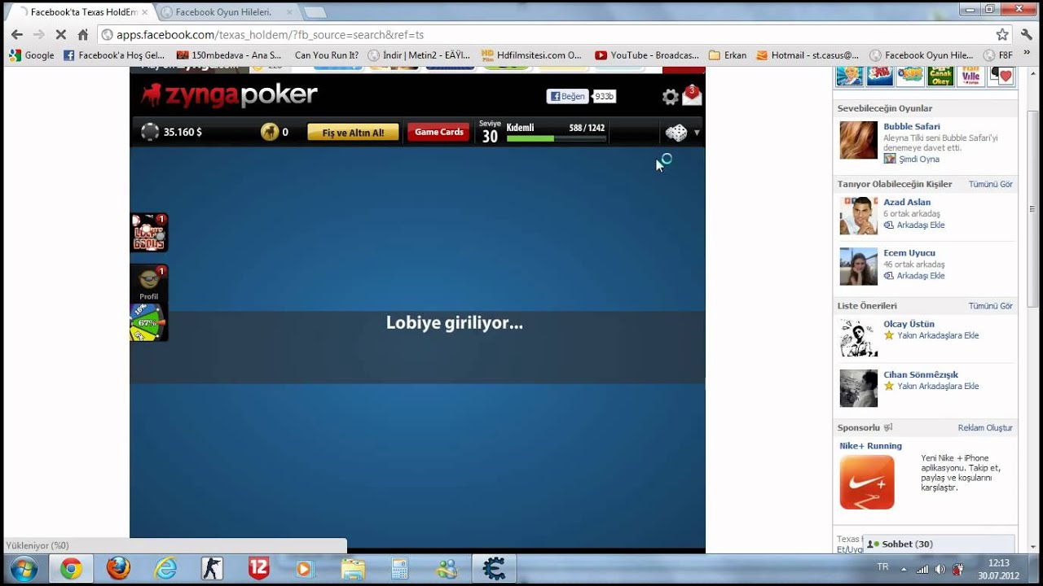The height and width of the screenshot is (586, 1043).
Task: Like Zynga Poker with Beğen button
Action: pos(568,96)
